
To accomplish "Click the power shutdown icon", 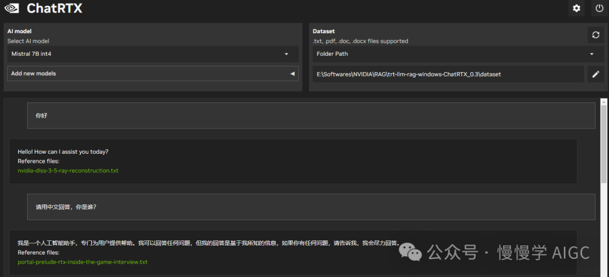I will coord(599,8).
